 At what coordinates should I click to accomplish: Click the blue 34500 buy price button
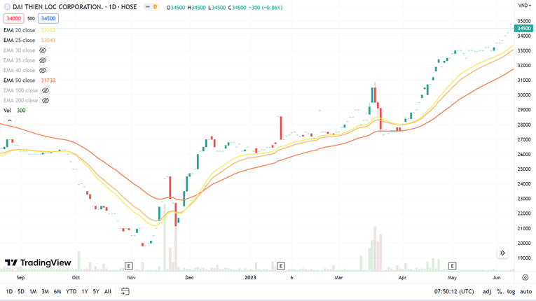tap(48, 19)
